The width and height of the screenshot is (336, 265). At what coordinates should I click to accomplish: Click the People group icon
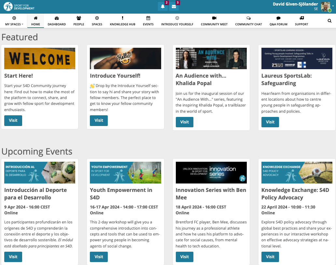(x=79, y=18)
